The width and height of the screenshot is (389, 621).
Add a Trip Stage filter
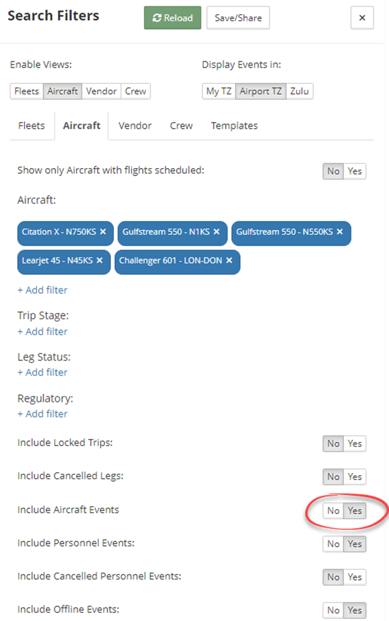tap(42, 331)
